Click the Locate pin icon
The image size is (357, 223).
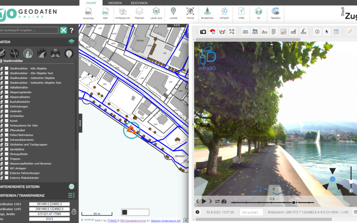[x=173, y=12]
